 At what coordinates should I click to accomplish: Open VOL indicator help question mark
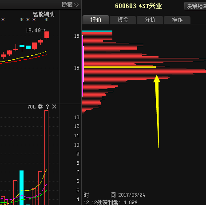48,107
